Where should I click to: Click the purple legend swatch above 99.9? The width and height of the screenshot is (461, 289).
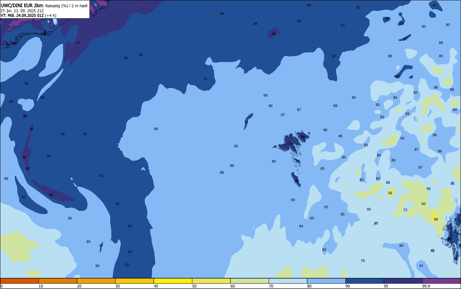(x=441, y=281)
